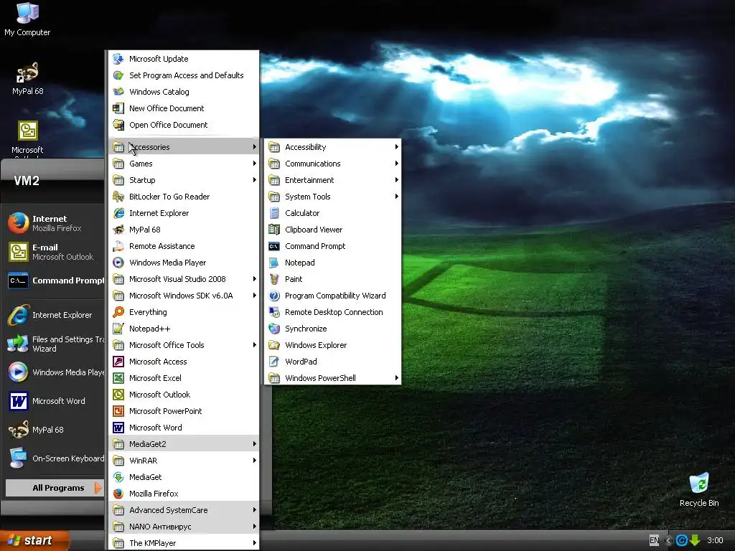Click the EN language indicator in tray
The image size is (735, 551).
click(655, 540)
